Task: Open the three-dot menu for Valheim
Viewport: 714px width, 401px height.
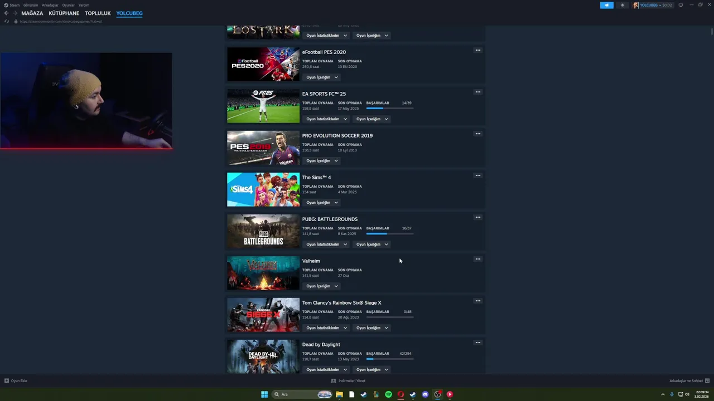Action: 477,259
